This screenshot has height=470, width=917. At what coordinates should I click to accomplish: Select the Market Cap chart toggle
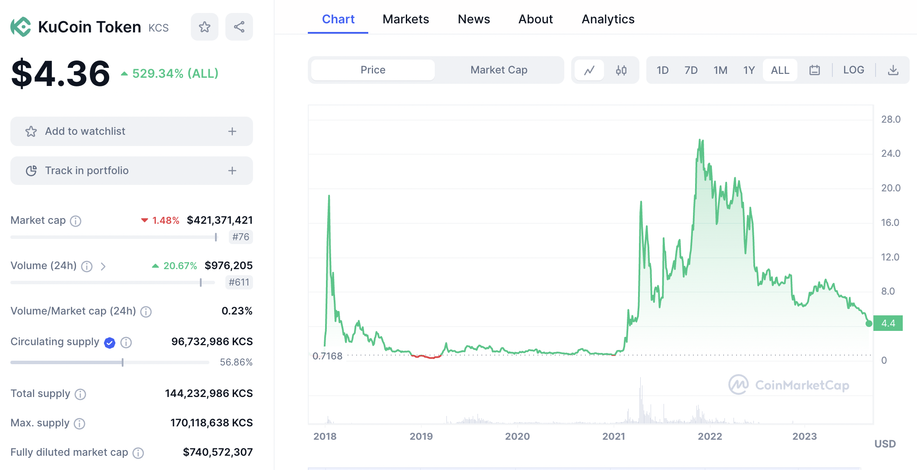point(499,70)
